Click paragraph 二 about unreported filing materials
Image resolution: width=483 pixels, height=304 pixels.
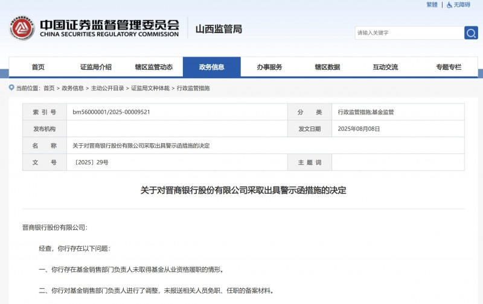pos(156,291)
